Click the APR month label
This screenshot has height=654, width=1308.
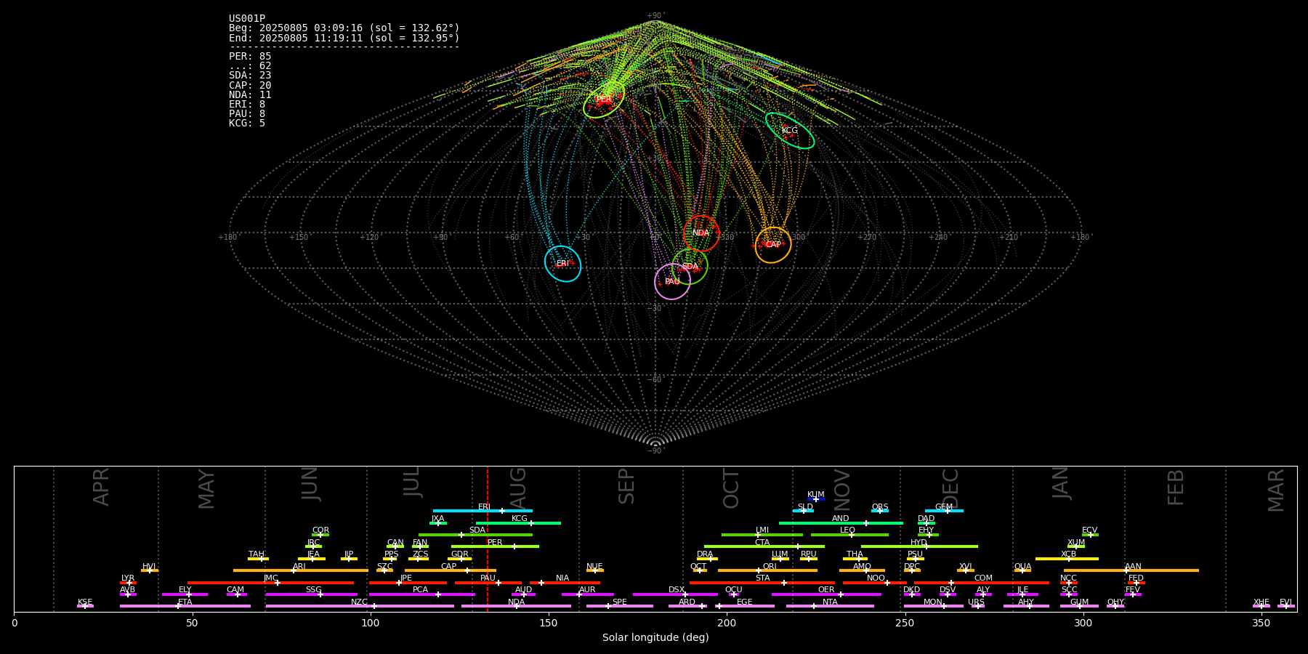tap(101, 487)
